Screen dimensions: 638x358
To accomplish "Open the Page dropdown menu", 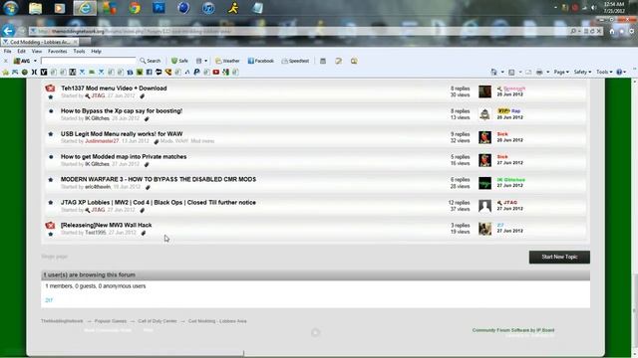I will click(561, 73).
